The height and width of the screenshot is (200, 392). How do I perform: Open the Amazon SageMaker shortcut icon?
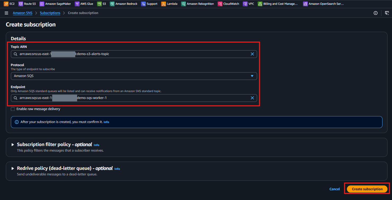(x=42, y=4)
